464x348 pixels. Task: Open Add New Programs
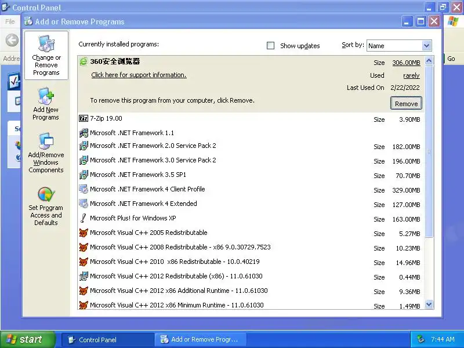tap(46, 104)
